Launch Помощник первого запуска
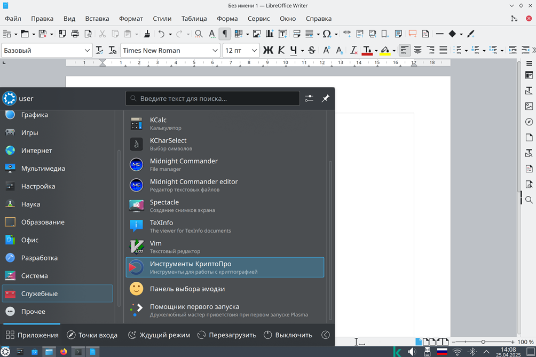 click(225, 310)
